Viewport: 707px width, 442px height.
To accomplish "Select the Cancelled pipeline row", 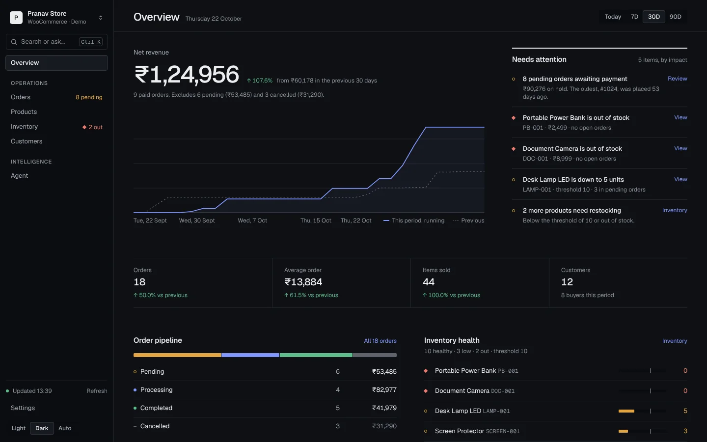I will point(265,426).
